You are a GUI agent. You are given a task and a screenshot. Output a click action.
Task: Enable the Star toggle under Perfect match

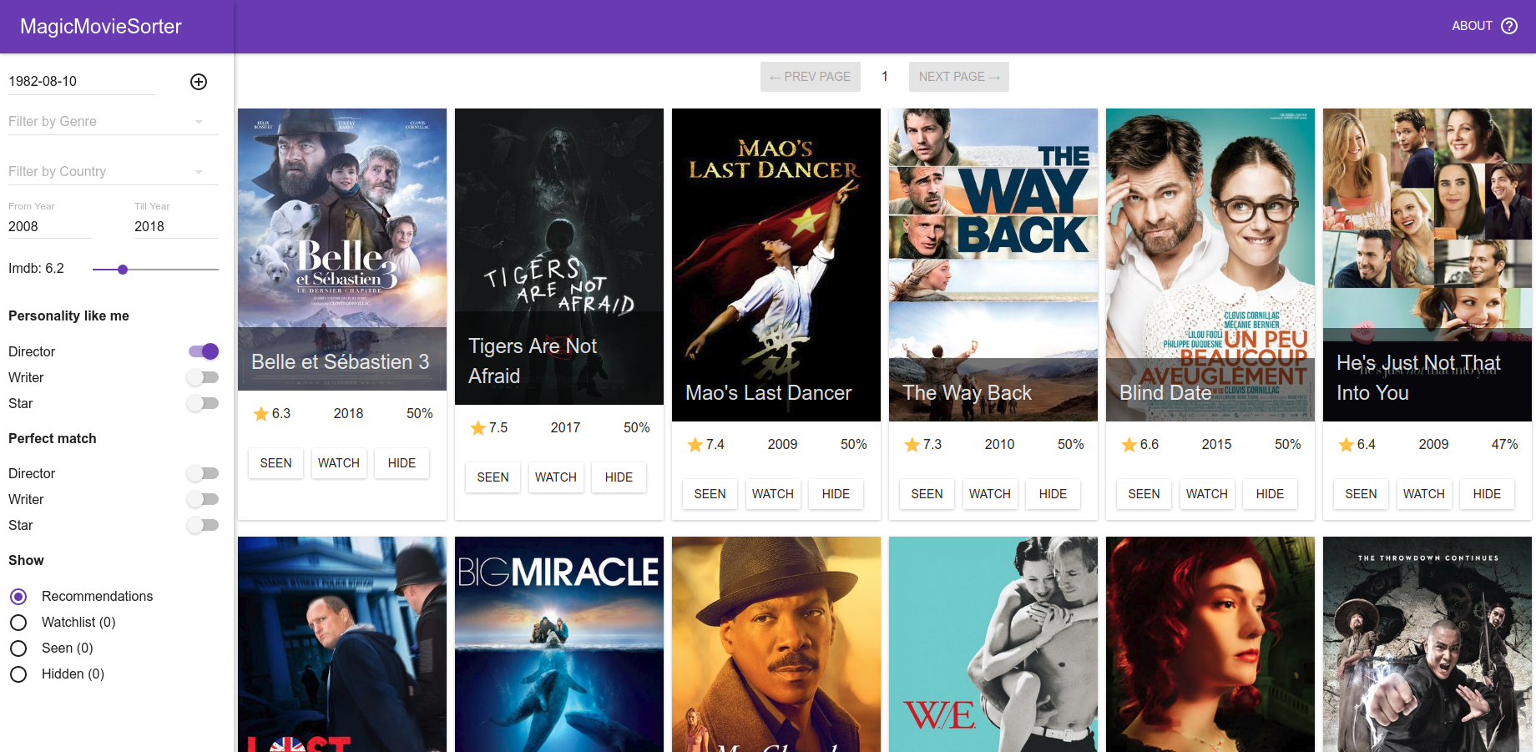click(203, 525)
